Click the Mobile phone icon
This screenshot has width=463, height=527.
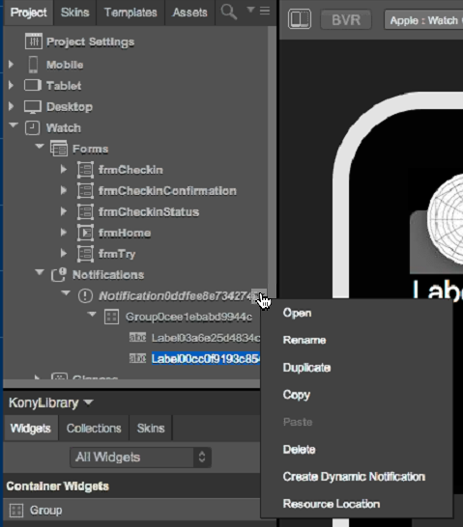pos(33,65)
